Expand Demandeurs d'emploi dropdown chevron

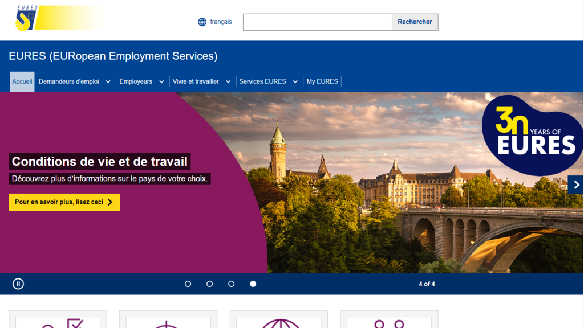point(108,82)
